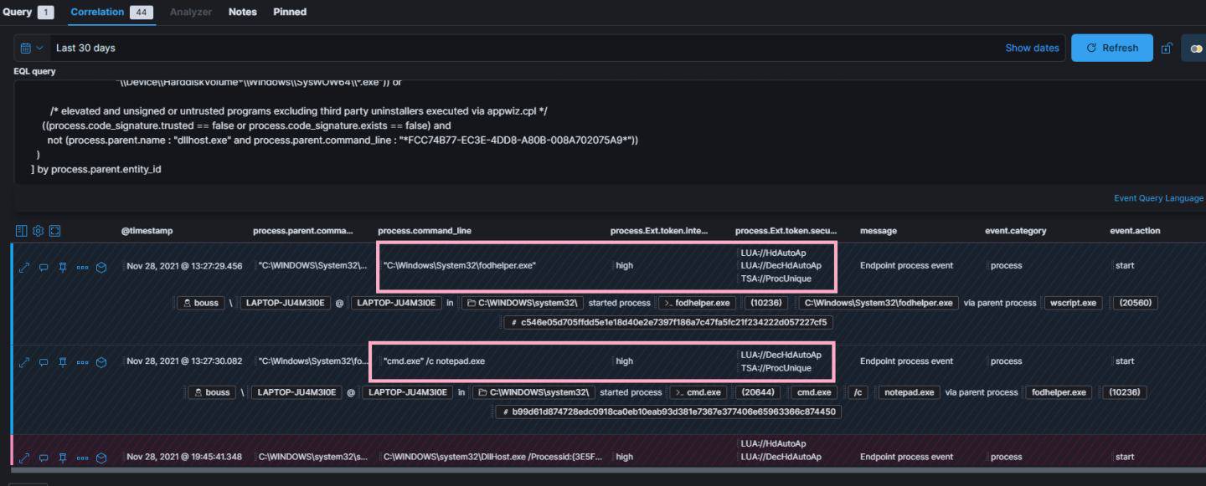
Task: Pin the DllHost.exe event row
Action: (x=63, y=458)
